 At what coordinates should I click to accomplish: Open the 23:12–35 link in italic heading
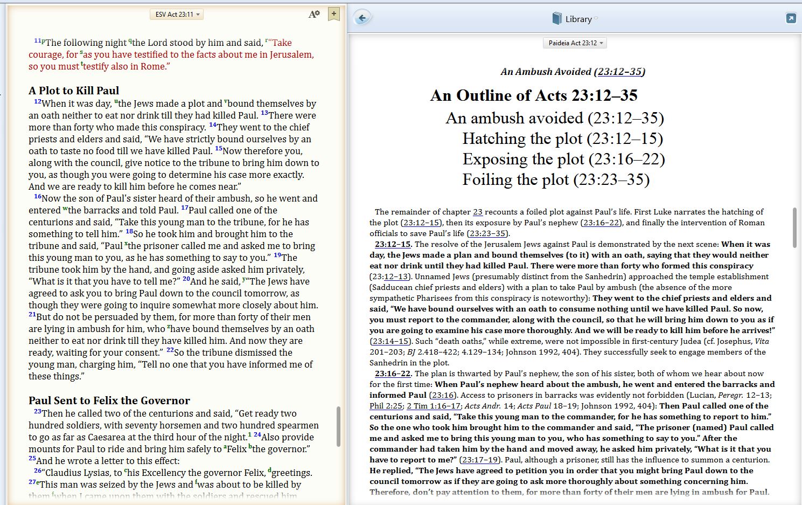(620, 72)
